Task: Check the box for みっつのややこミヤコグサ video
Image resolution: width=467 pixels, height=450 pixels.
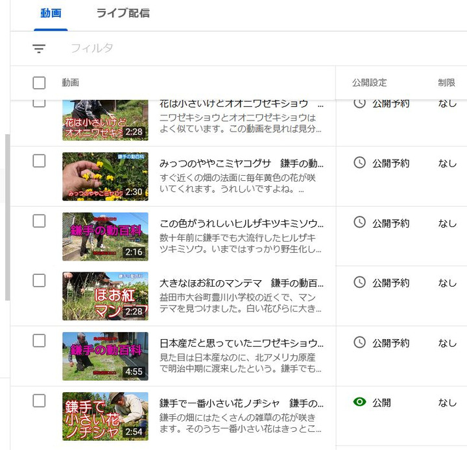Action: 39,161
